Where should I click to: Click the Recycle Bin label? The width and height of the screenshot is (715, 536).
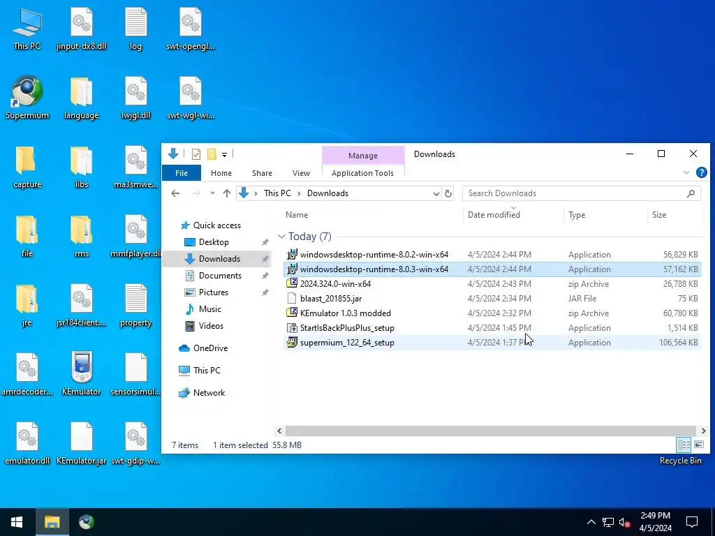coord(680,461)
